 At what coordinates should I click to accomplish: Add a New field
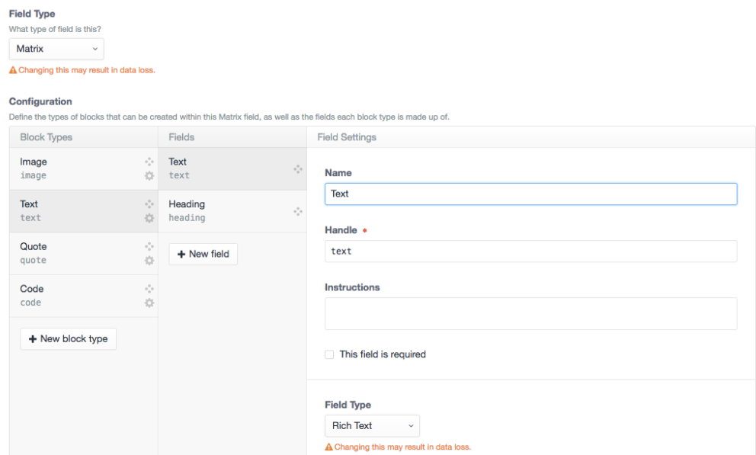(x=203, y=254)
